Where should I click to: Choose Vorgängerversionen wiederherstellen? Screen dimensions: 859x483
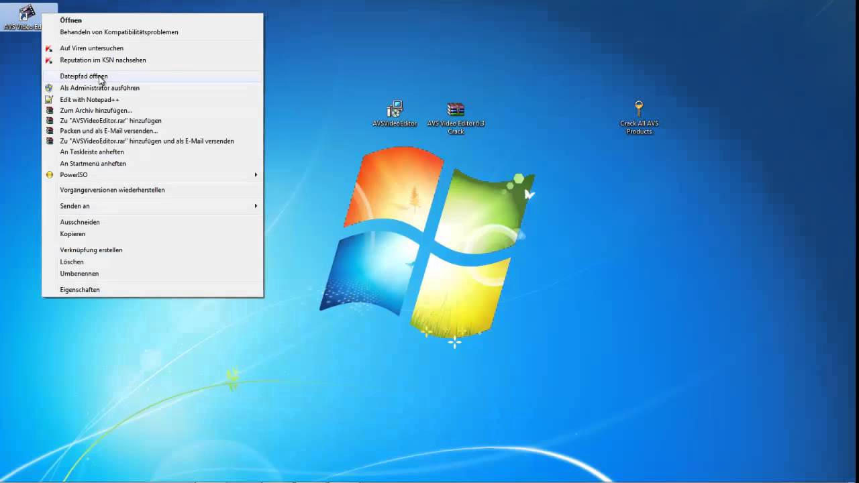click(152, 190)
